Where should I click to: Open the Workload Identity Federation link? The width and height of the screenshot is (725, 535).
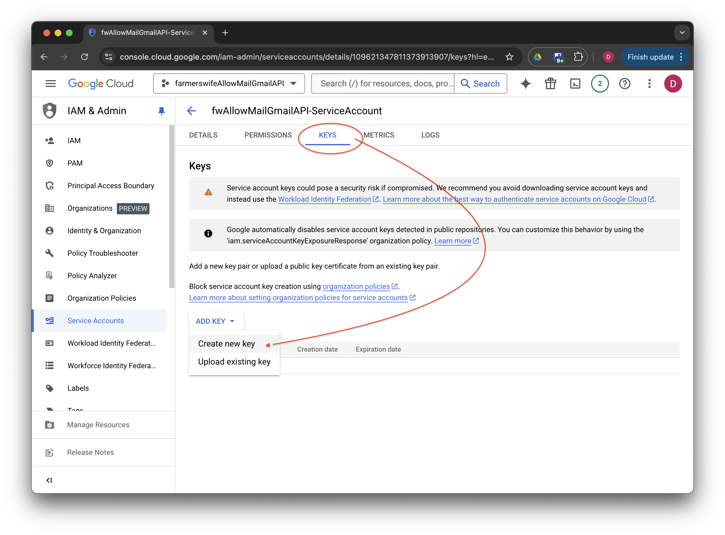pyautogui.click(x=324, y=199)
